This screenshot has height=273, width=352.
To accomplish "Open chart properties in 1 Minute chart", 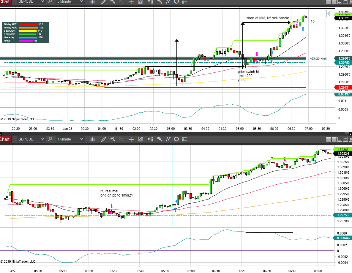I will tap(185, 139).
